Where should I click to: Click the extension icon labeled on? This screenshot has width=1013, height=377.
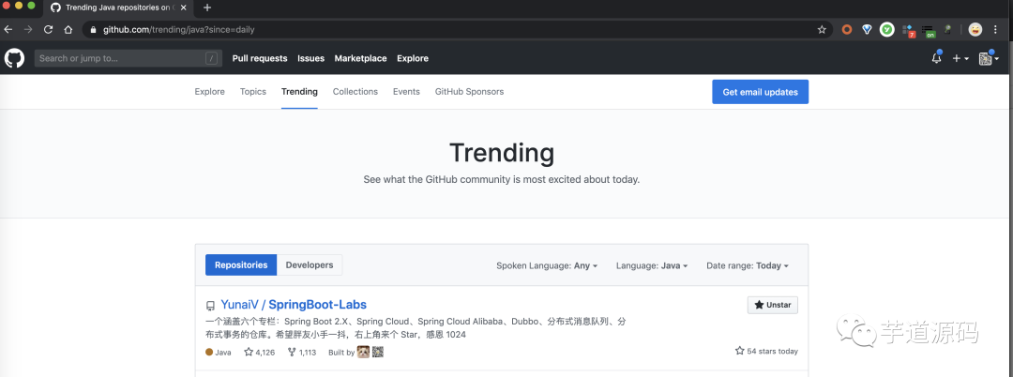929,30
